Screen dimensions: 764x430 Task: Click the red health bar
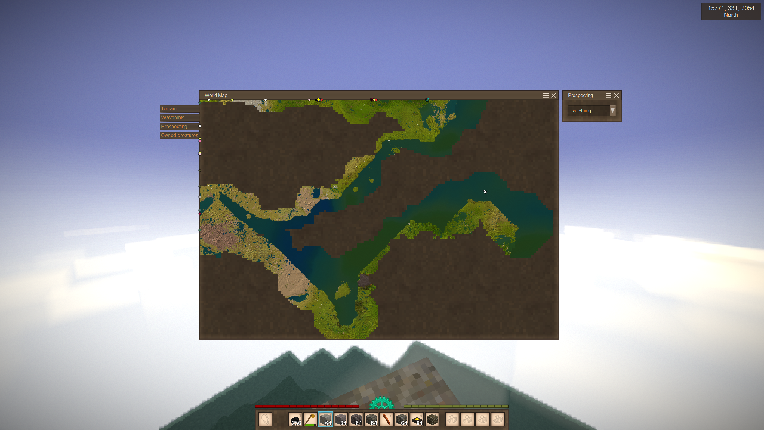[x=307, y=406]
